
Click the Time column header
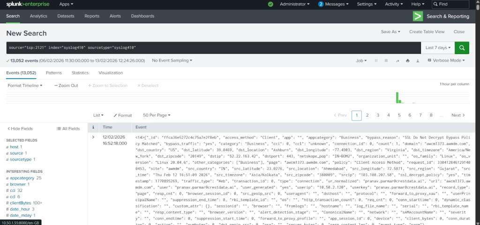[107, 127]
